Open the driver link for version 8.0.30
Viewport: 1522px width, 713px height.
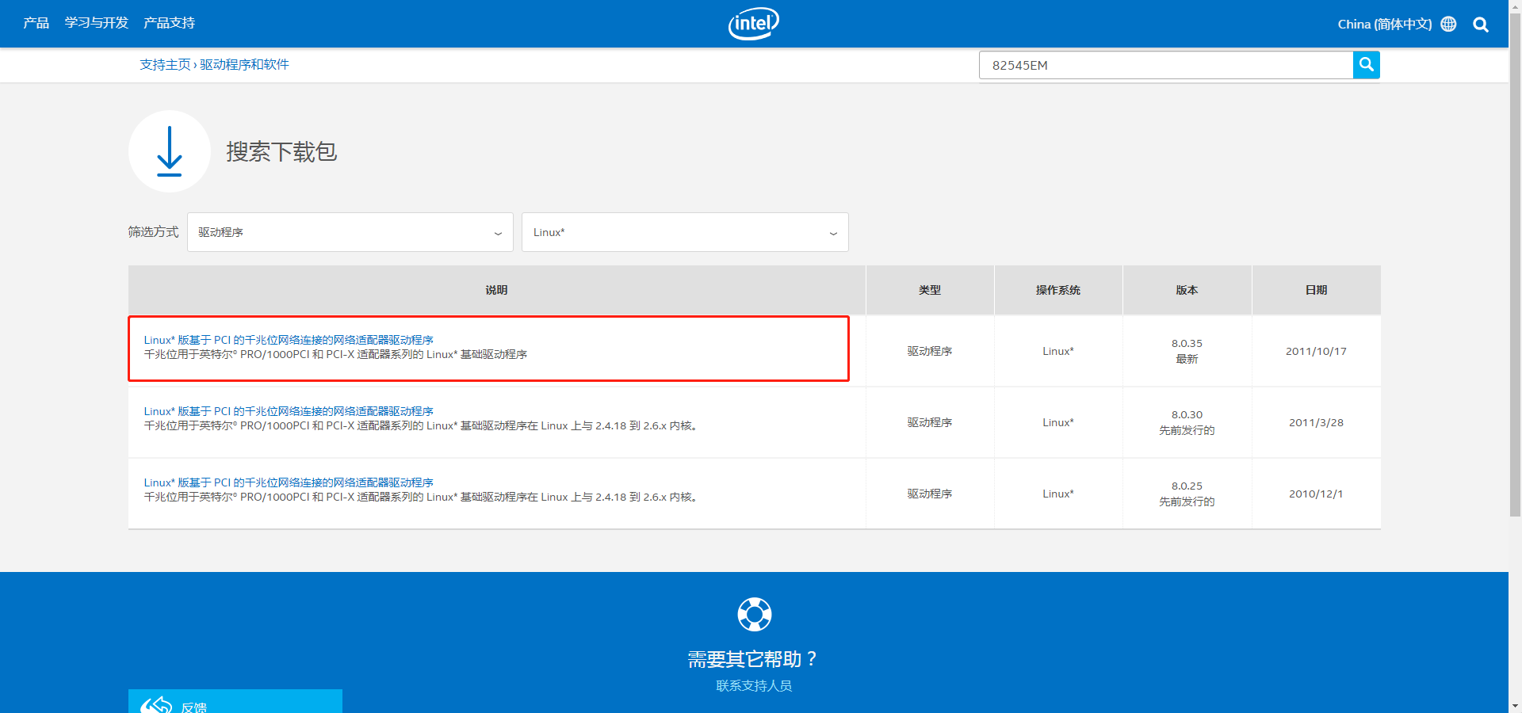[x=289, y=411]
